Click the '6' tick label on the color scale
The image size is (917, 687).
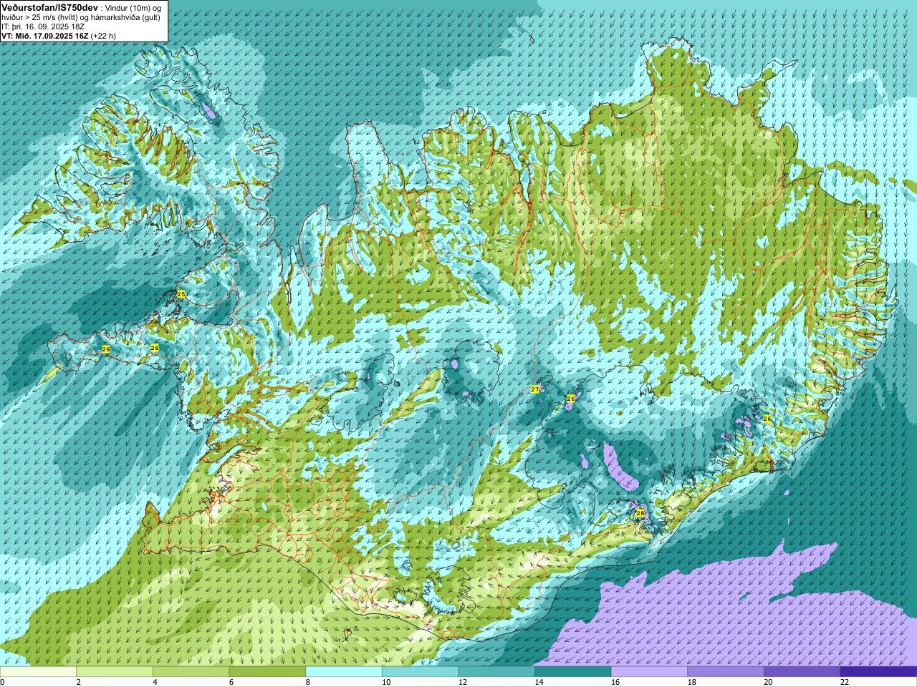coord(231,682)
